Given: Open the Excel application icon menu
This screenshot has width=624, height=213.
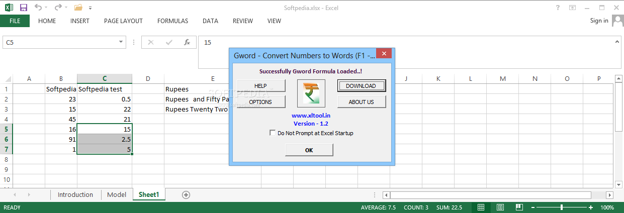Looking at the screenshot, I should (9, 8).
